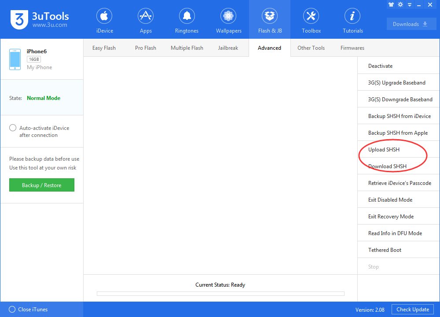Toggle the Close iTunes option
The height and width of the screenshot is (317, 440).
pos(12,309)
